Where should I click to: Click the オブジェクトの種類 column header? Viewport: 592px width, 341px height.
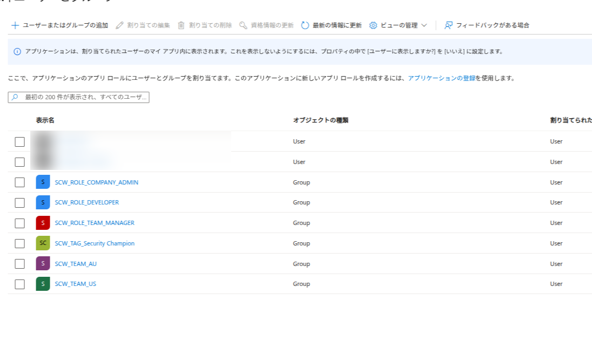[x=320, y=120]
